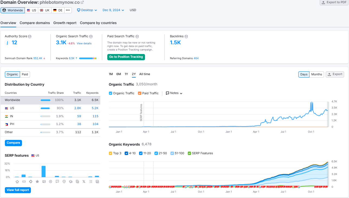Select the DE database
This screenshot has width=349, height=198.
pos(58,10)
